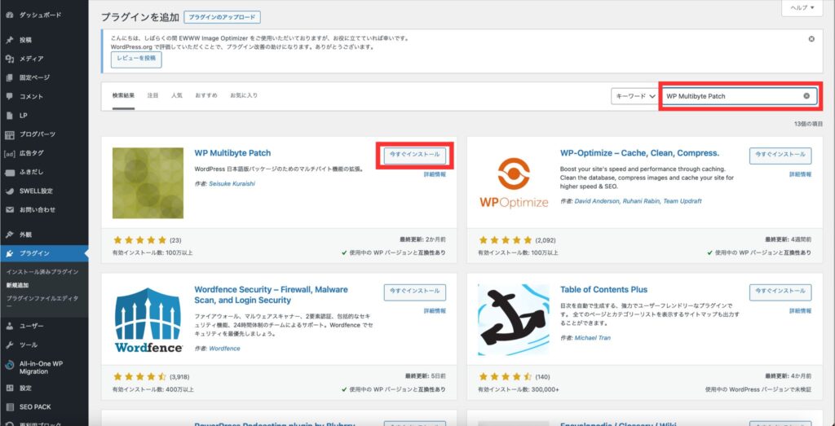This screenshot has height=426, width=835.
Task: Open the Wordfence logo thumbnail
Action: tap(148, 320)
